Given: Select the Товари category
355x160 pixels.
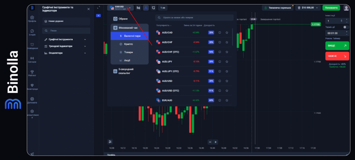Looking at the screenshot, I should pos(128,52).
